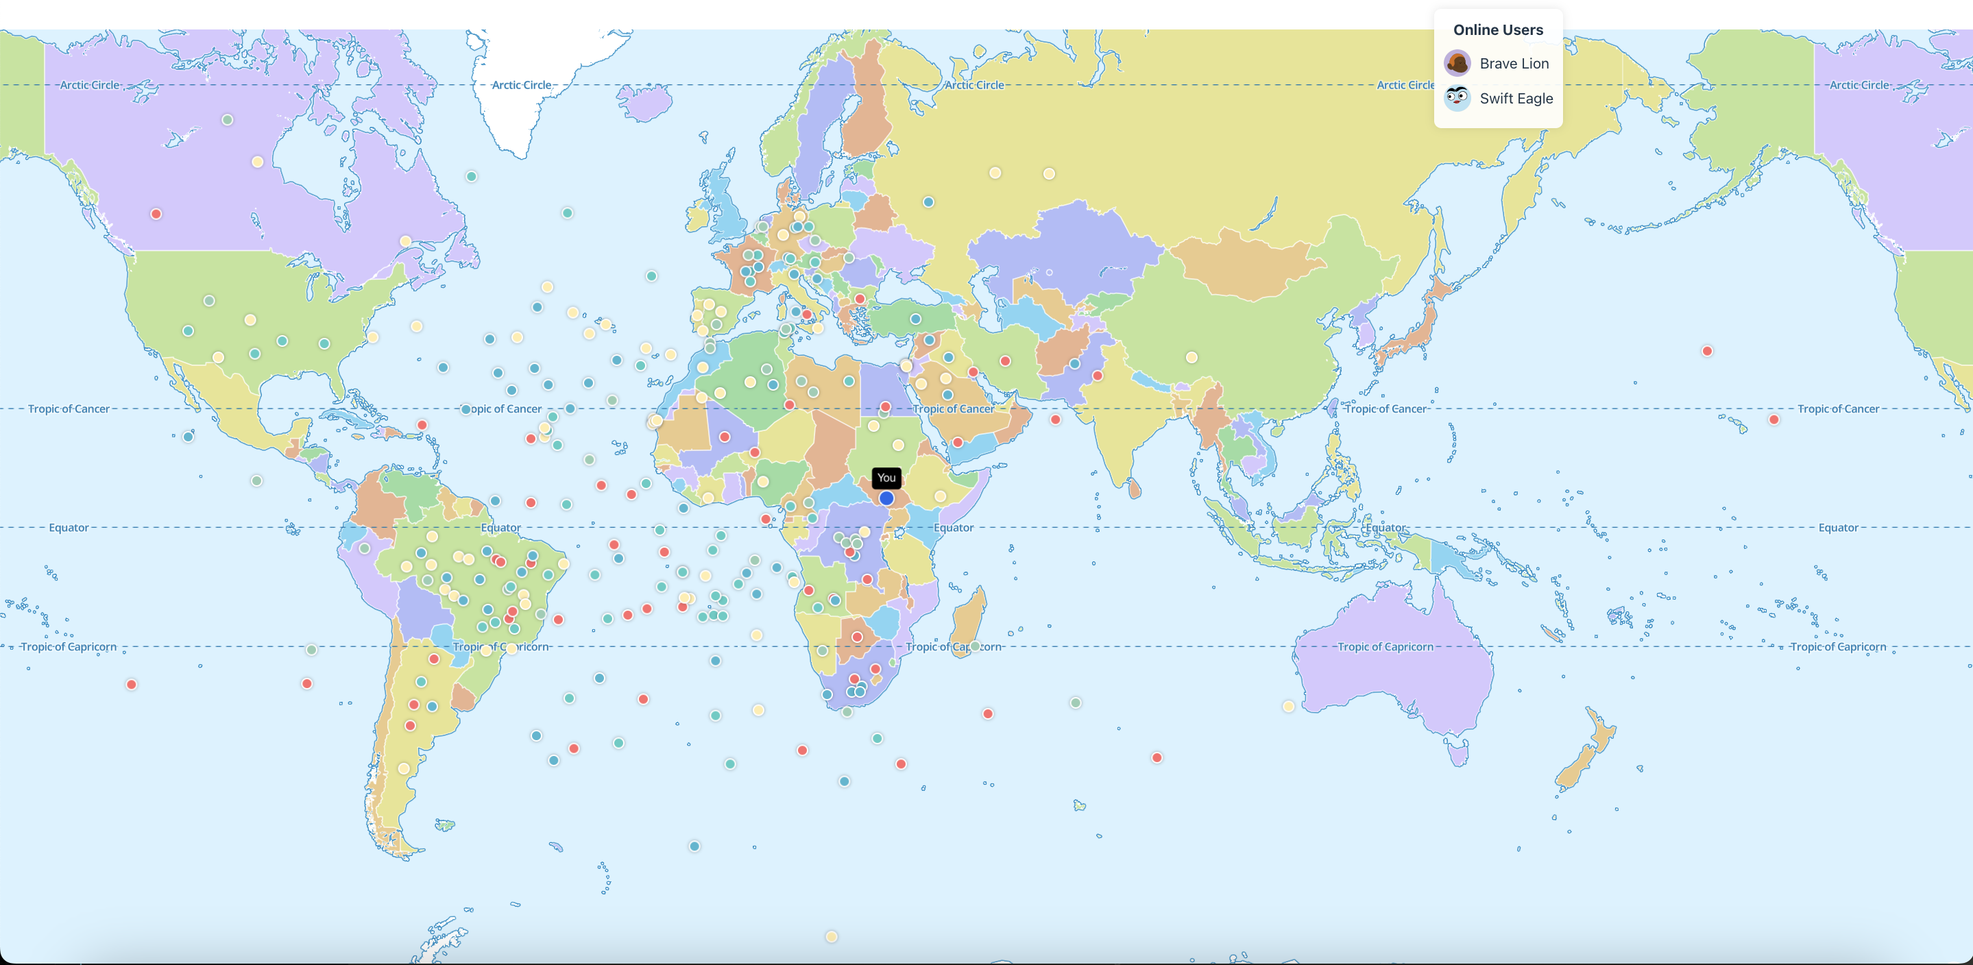The width and height of the screenshot is (1973, 965).
Task: Select the Brave Lion user name
Action: click(x=1514, y=64)
